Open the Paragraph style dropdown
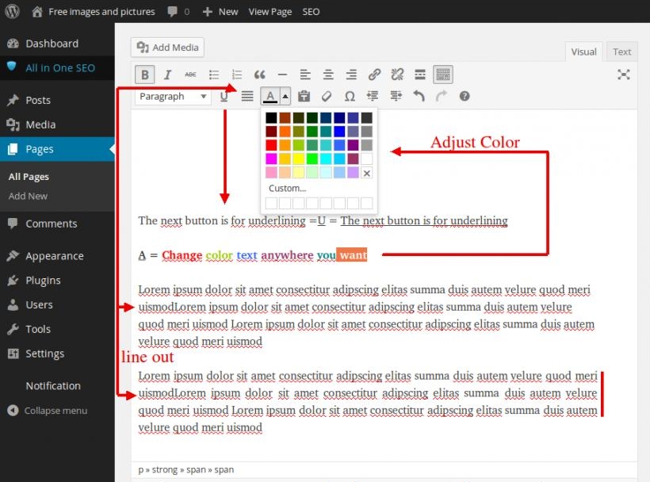This screenshot has height=482, width=650. [x=173, y=96]
